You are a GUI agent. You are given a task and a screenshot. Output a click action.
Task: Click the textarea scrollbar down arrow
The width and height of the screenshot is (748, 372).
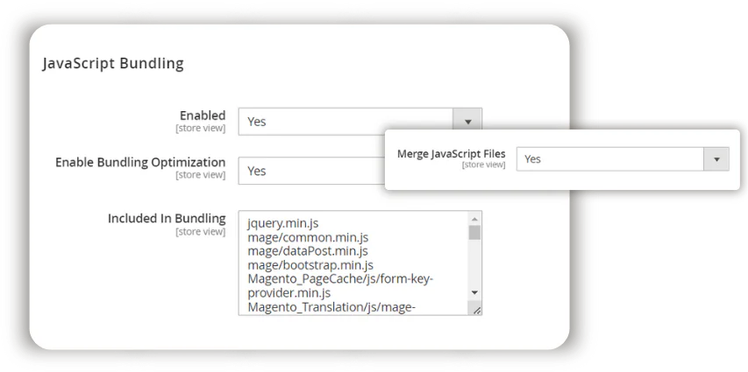click(x=474, y=292)
